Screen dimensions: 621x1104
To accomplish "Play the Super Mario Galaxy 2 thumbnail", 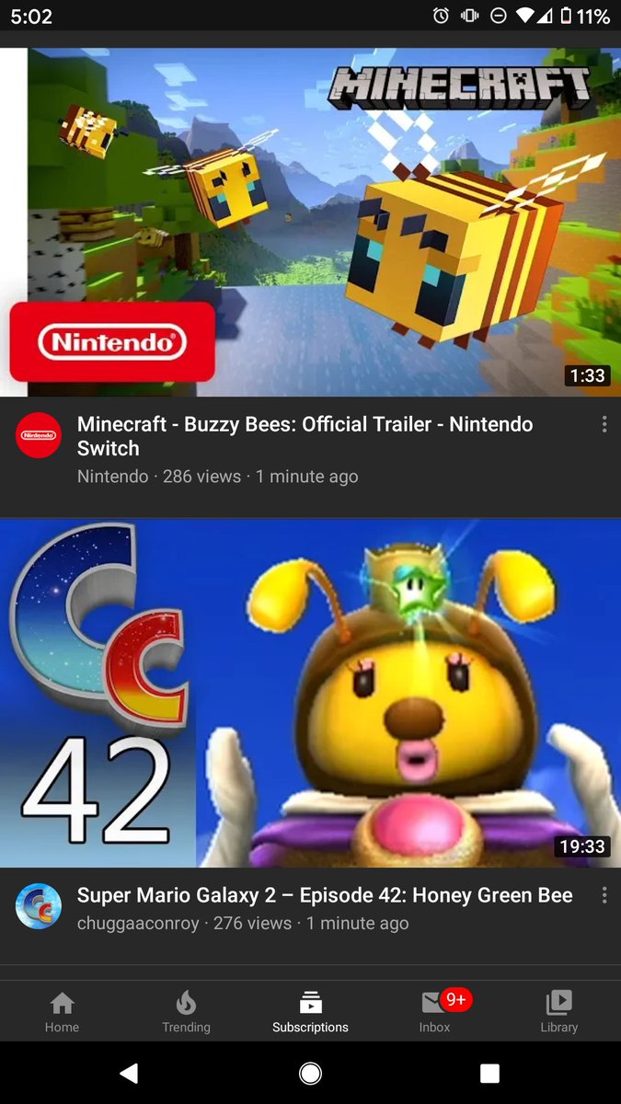I will pos(310,693).
